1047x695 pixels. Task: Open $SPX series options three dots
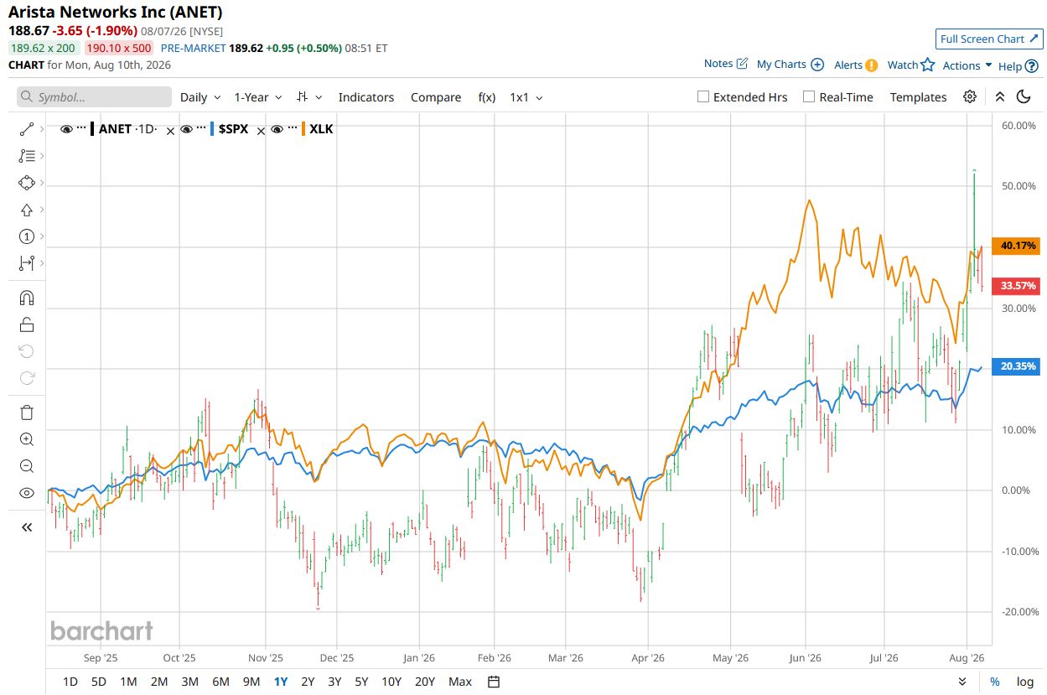click(x=201, y=128)
